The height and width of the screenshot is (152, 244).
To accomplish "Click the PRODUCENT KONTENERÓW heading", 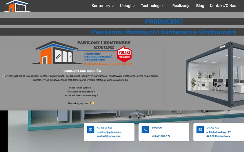I will 81,71.
